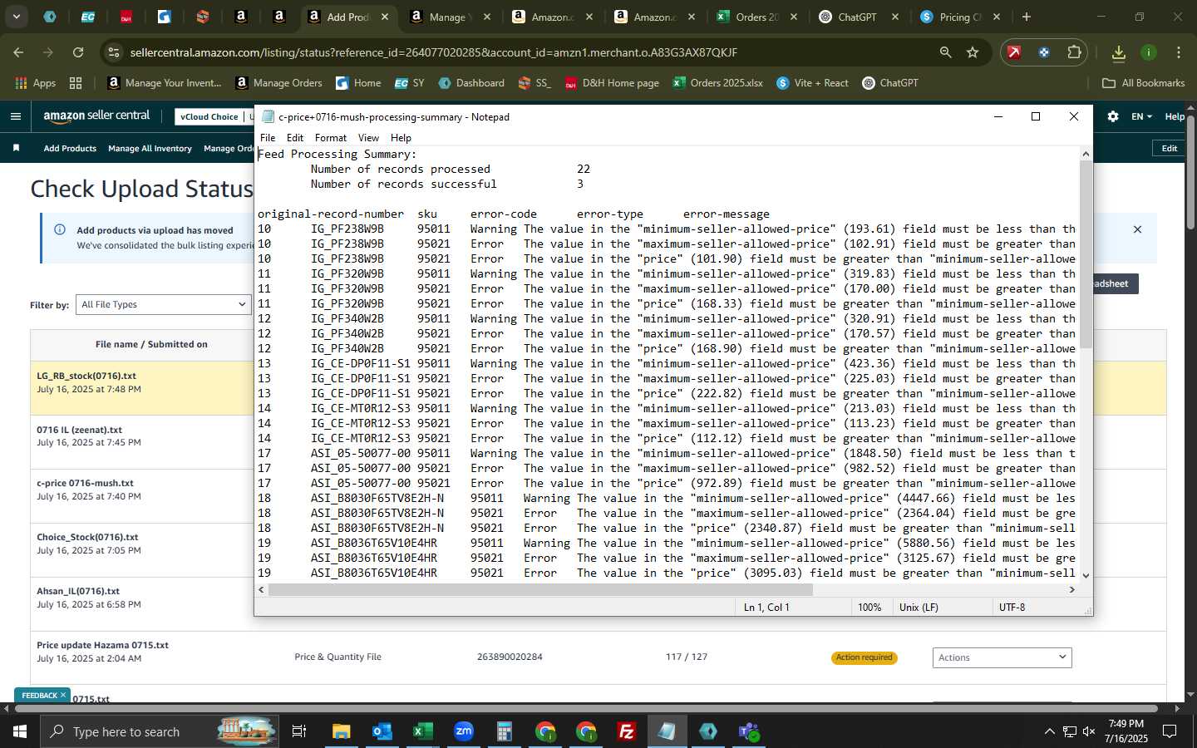Bookmark this page with the star icon

point(973,52)
